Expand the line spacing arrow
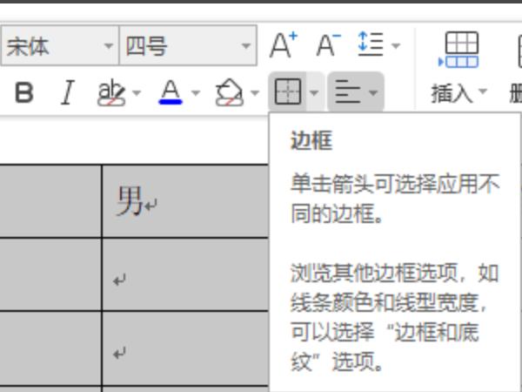Screen dimensions: 522x392 (396, 45)
